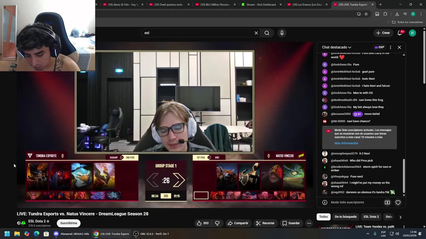The height and width of the screenshot is (239, 426).
Task: Save the video with Guardar
Action: click(291, 223)
